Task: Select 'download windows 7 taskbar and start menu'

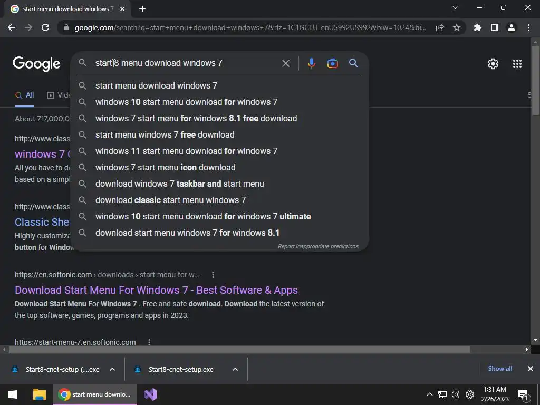Action: [220, 184]
